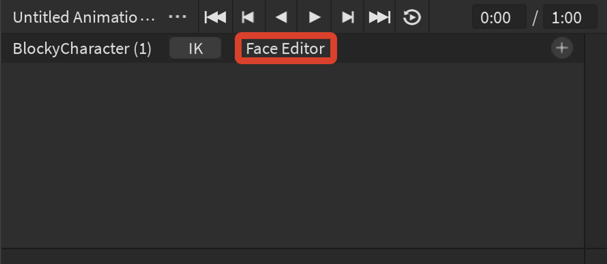Click the horizontal scrollbar strip at bottom
607x264 pixels.
[x=293, y=257]
